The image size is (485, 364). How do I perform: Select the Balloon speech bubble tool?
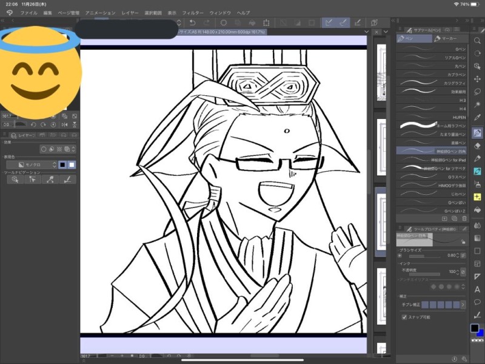click(477, 302)
